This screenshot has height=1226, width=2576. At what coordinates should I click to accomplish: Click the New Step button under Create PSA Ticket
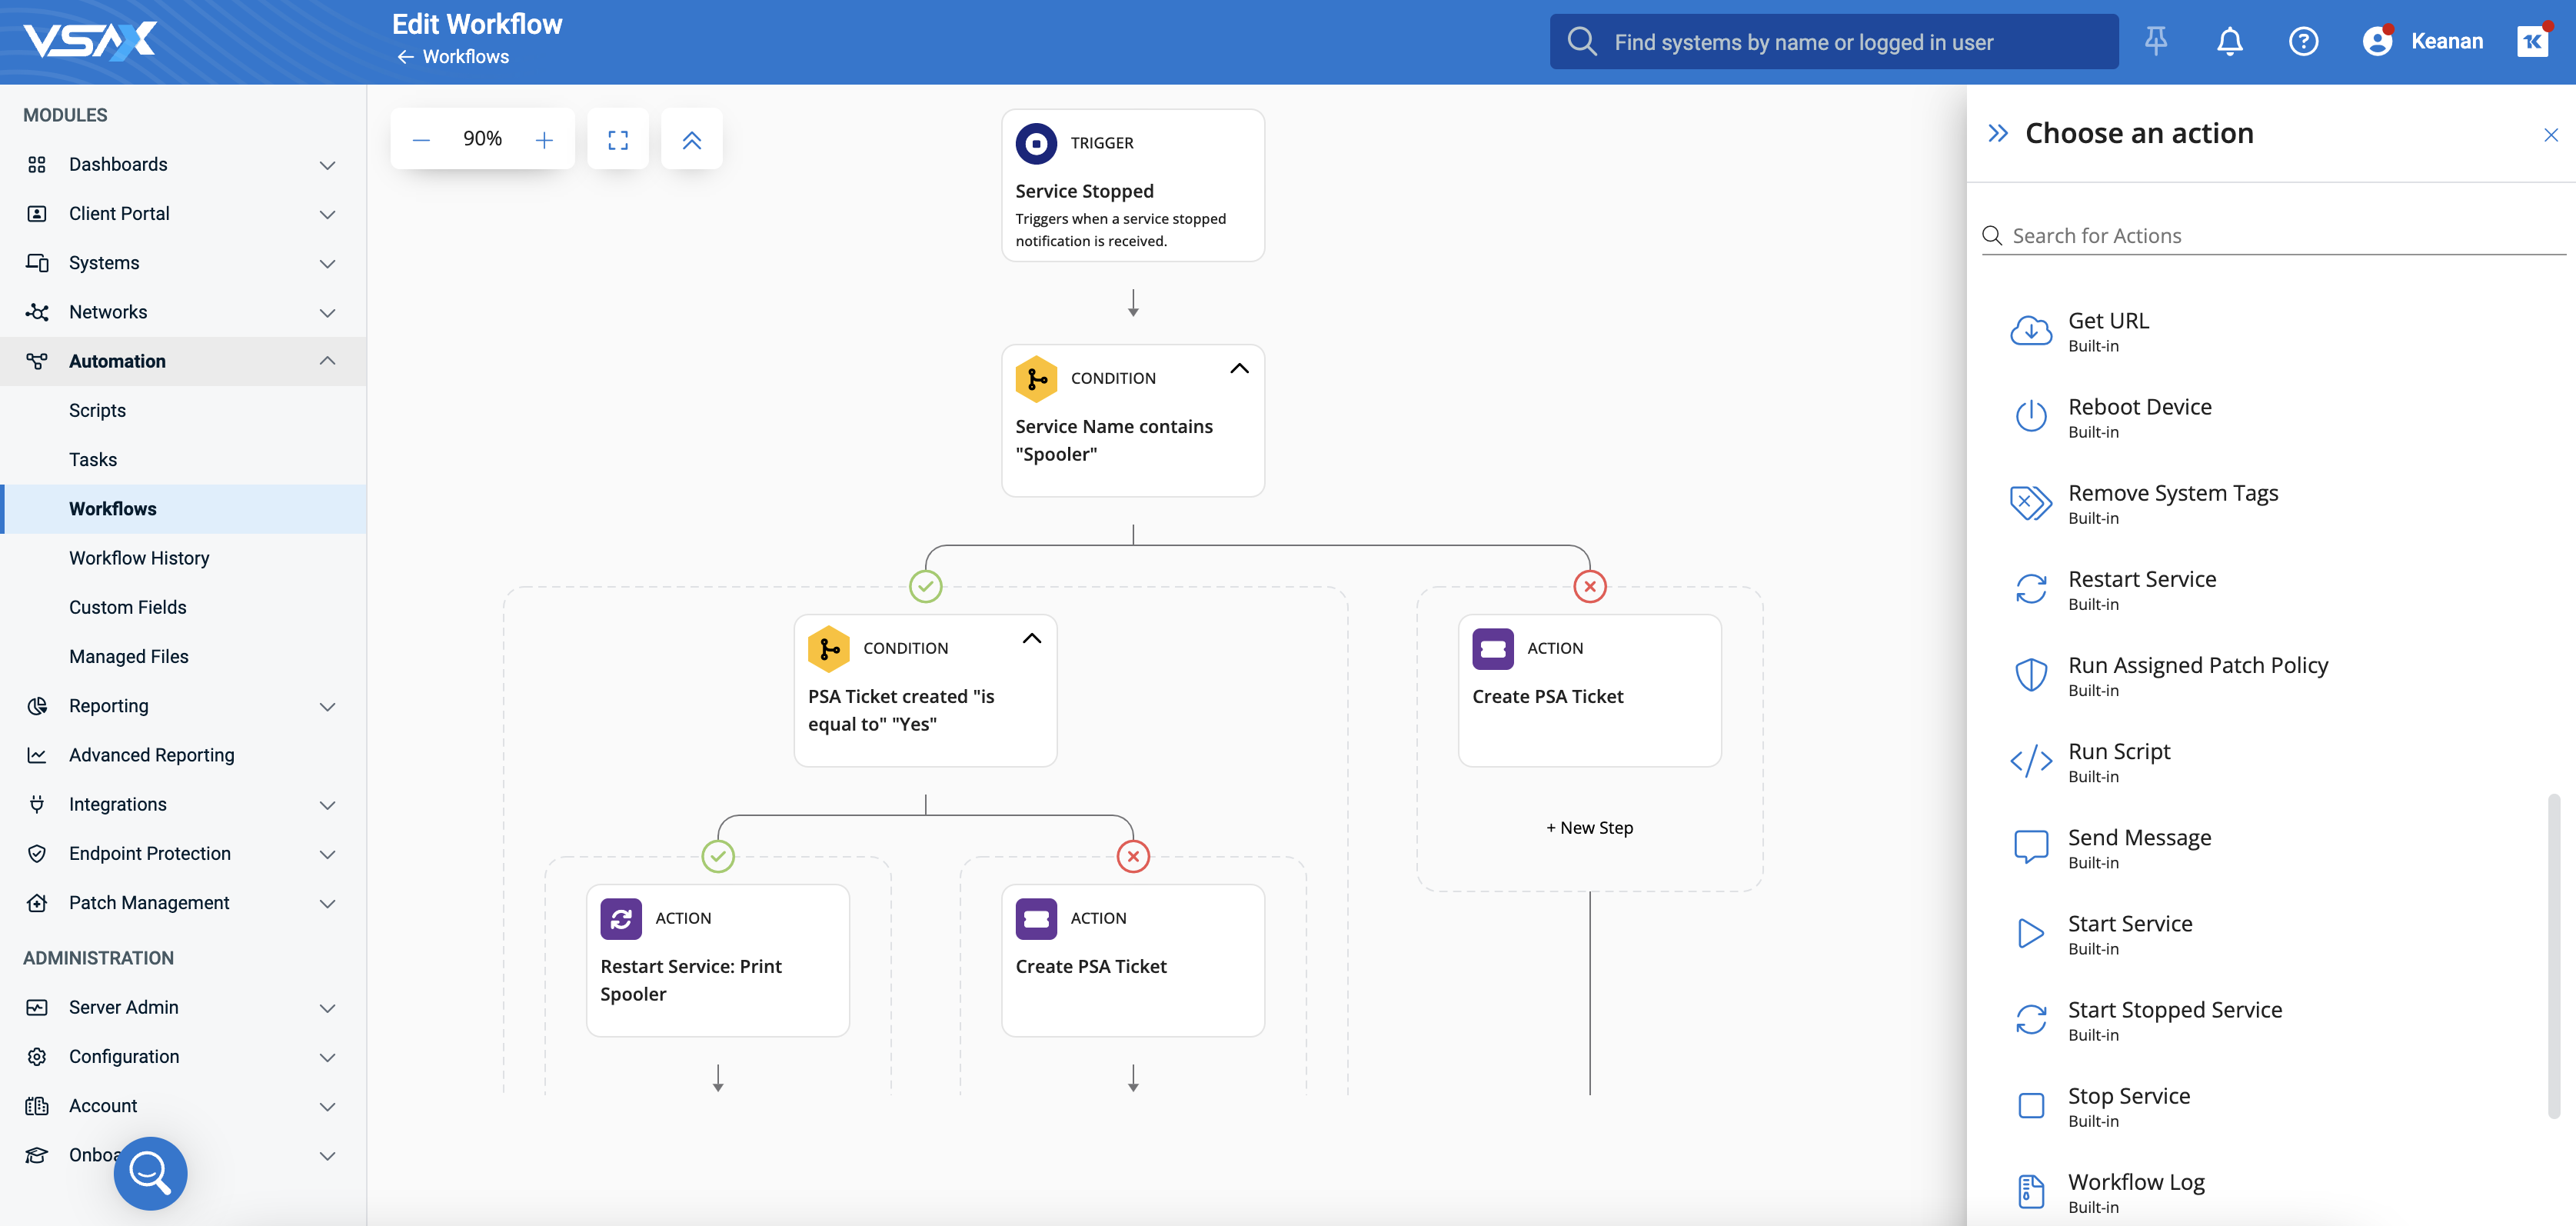tap(1589, 827)
